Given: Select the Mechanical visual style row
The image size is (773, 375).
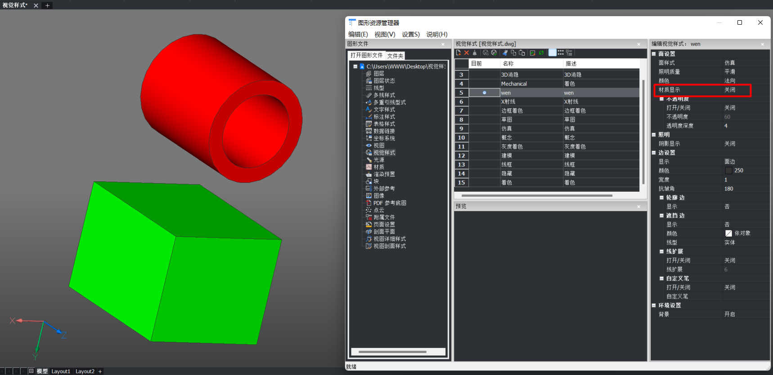Looking at the screenshot, I should tap(514, 84).
